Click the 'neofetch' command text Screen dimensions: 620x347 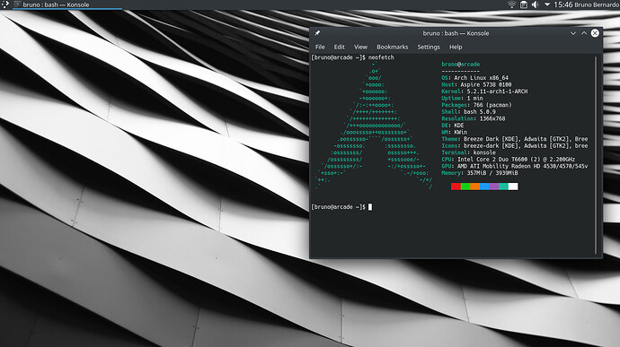coord(381,57)
